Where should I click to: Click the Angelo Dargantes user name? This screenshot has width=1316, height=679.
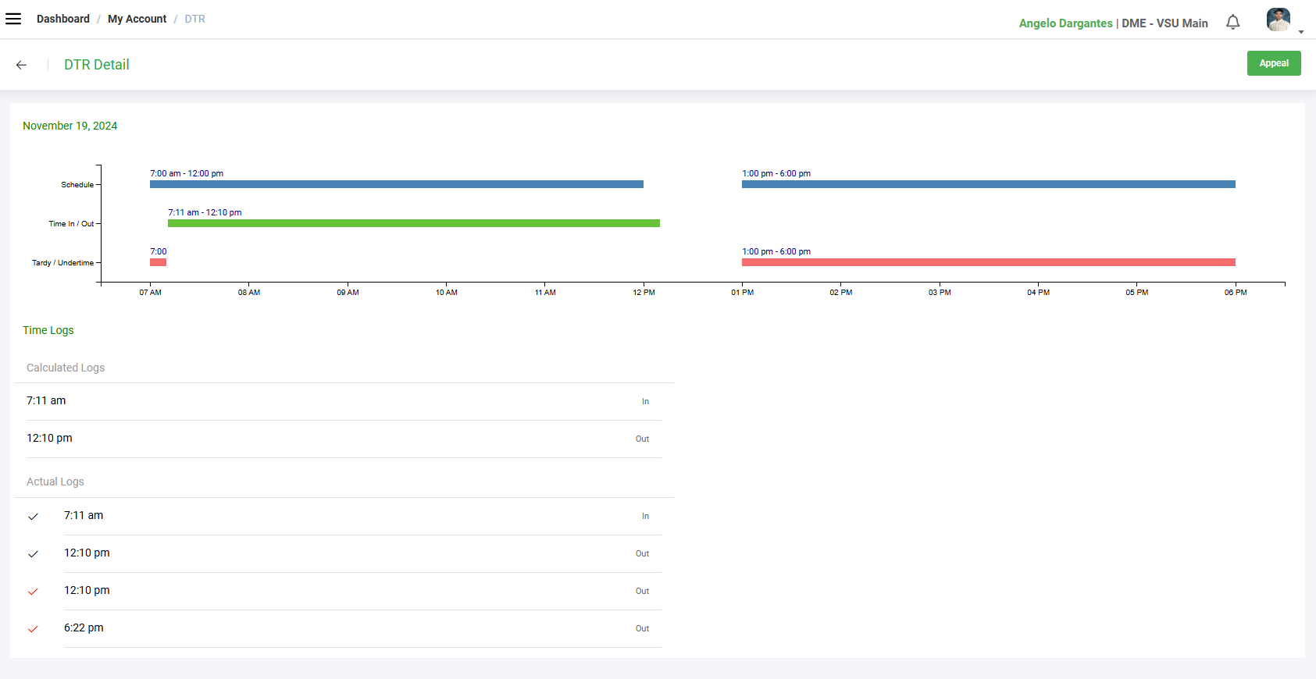click(1065, 23)
